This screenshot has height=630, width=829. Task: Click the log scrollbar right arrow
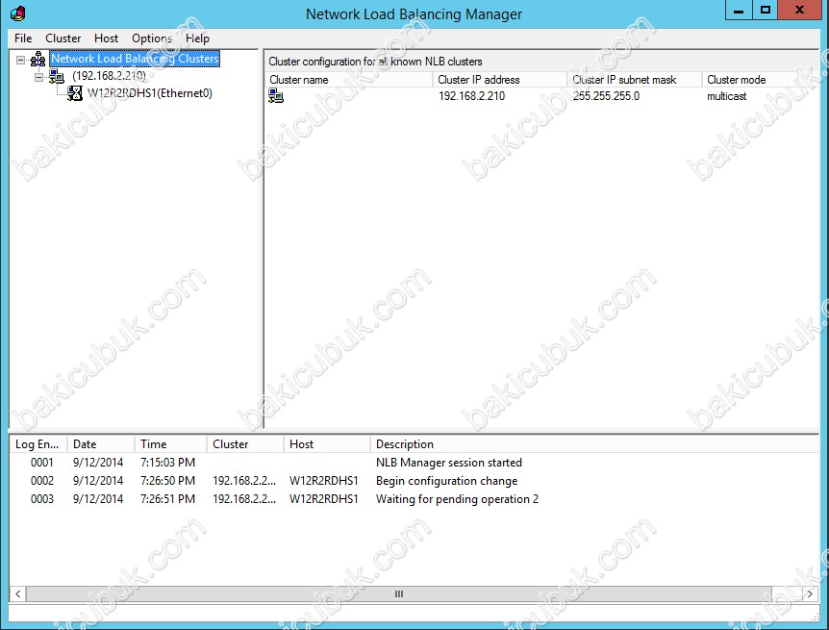tap(810, 594)
